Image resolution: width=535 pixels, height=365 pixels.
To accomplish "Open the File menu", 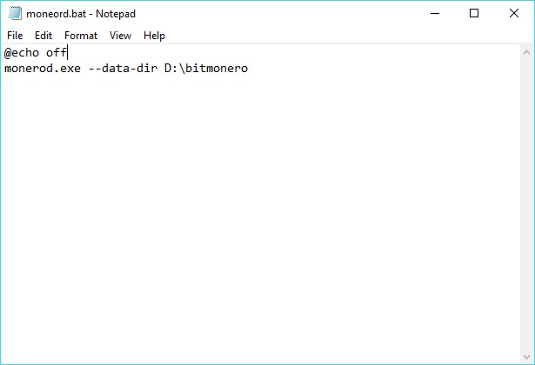I will tap(15, 36).
